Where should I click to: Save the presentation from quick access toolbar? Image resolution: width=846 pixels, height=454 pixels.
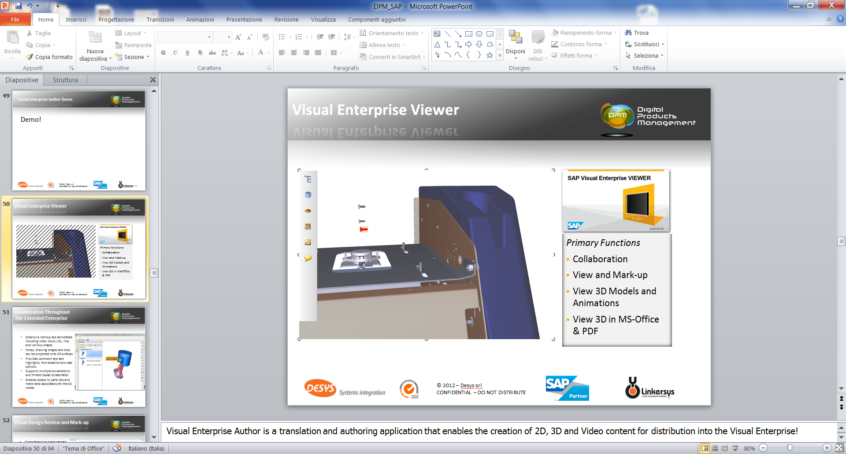[19, 6]
